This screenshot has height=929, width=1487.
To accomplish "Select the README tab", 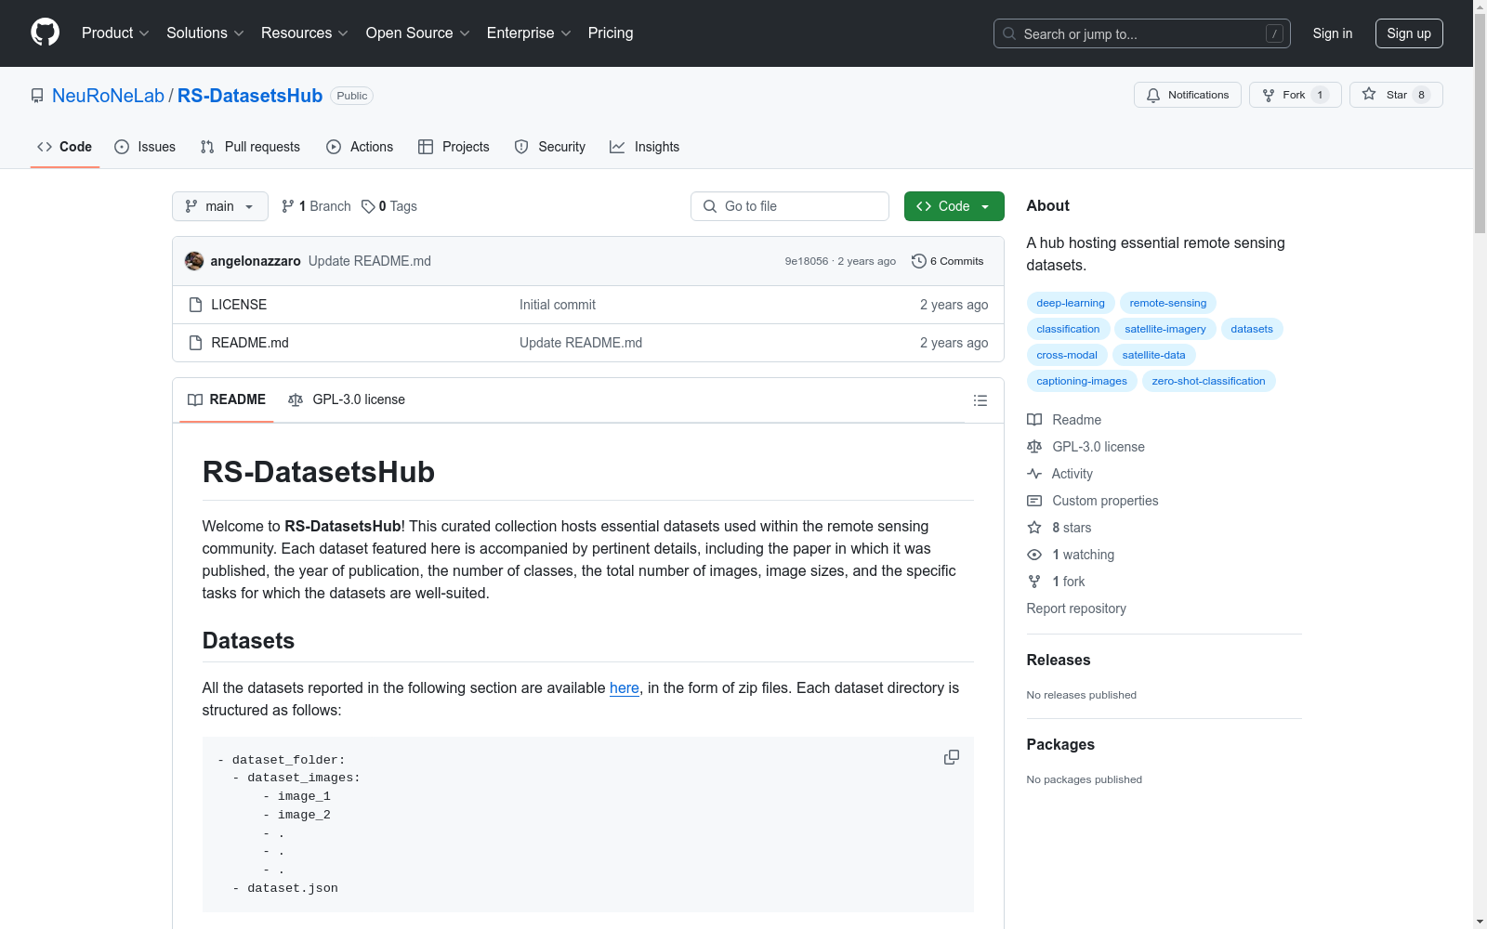I will 227,399.
